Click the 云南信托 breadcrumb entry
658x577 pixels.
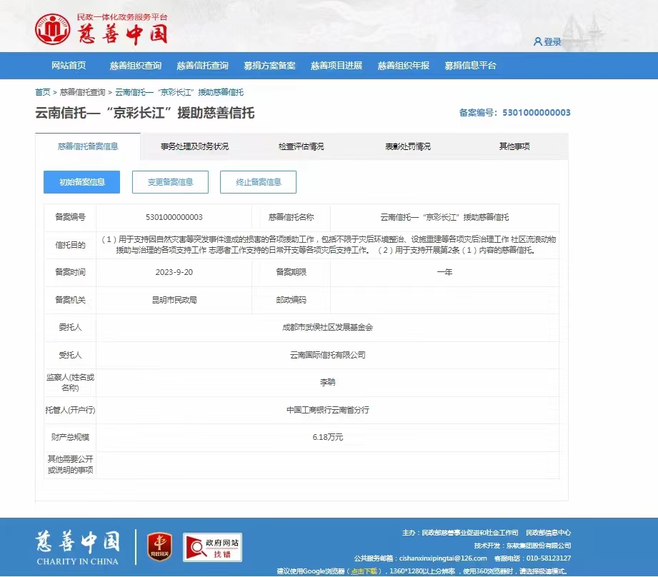tap(179, 92)
